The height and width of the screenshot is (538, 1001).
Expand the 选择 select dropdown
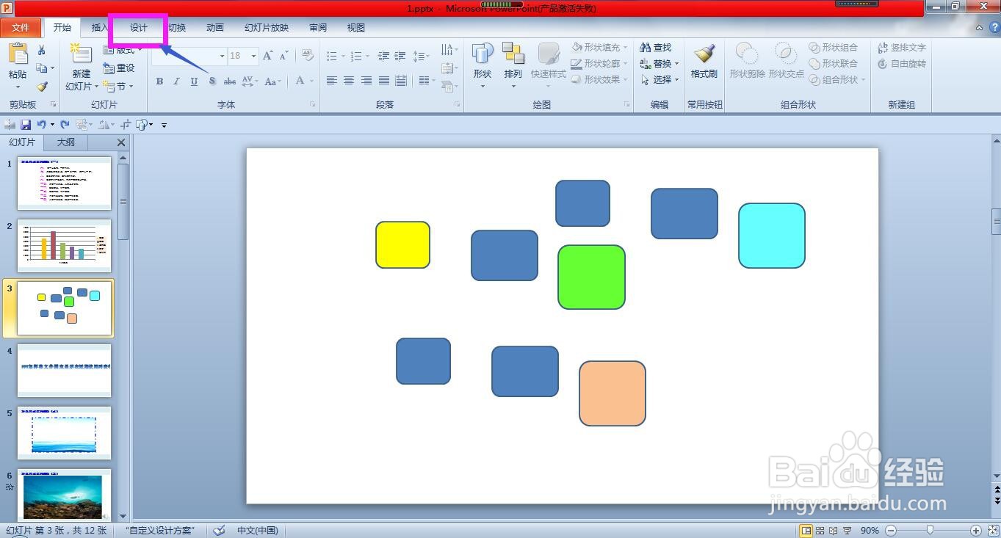(676, 80)
